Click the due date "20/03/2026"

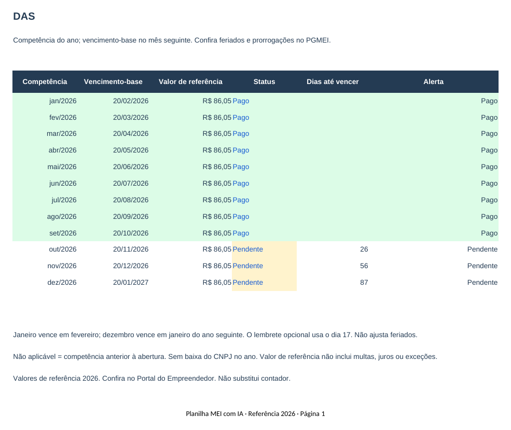tap(131, 118)
